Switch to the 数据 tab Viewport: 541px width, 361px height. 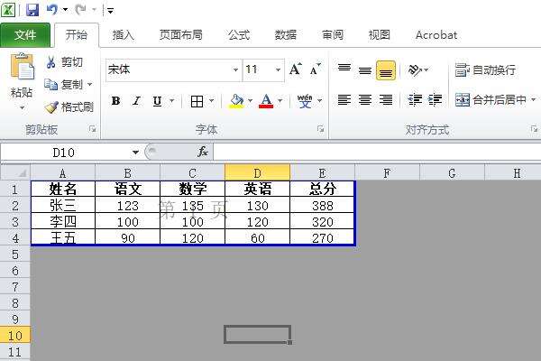[286, 35]
